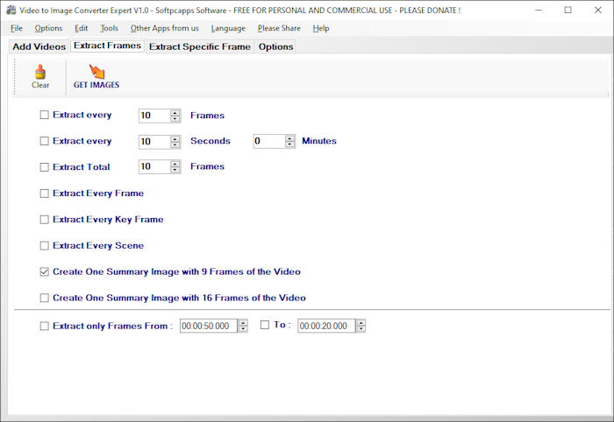Click the Seconds value input field
The width and height of the screenshot is (614, 422).
click(x=153, y=141)
